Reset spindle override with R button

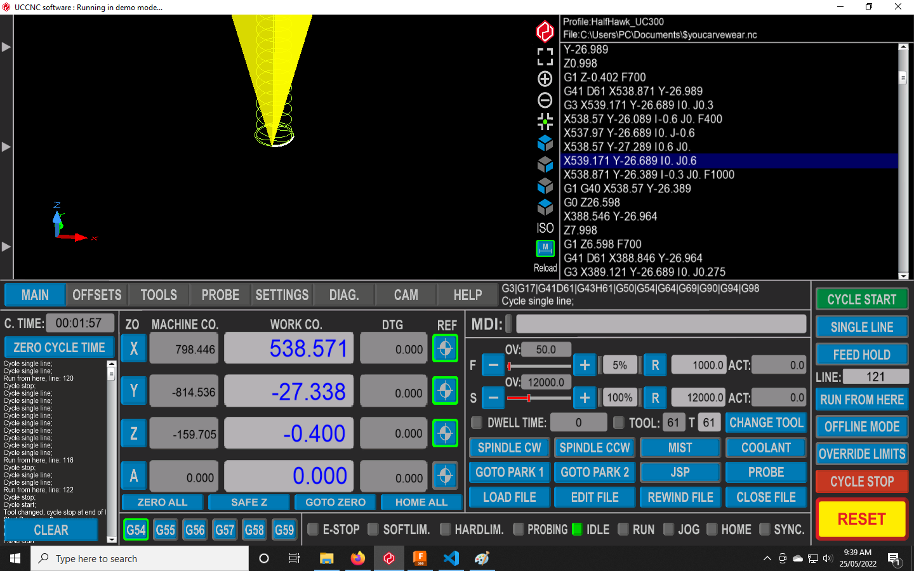655,398
